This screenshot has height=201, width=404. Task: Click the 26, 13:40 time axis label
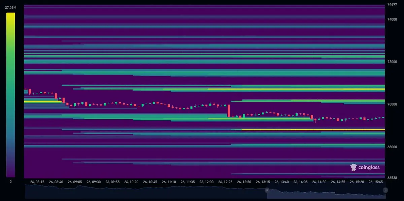282,182
